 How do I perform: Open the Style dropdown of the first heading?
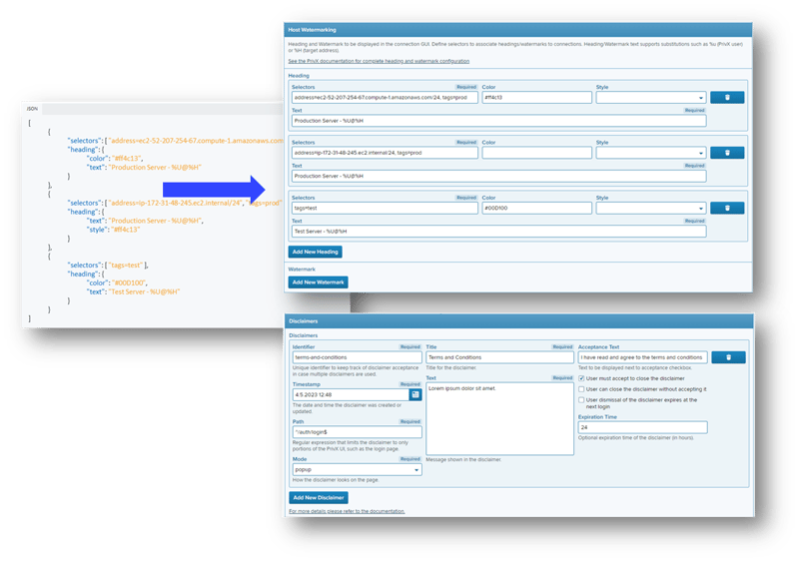[650, 98]
